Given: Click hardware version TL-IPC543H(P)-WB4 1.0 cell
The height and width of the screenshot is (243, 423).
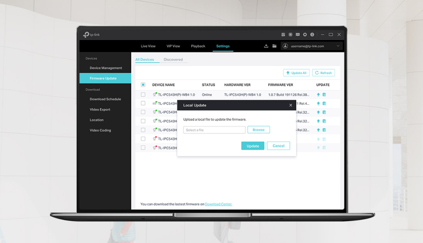Looking at the screenshot, I should point(243,95).
